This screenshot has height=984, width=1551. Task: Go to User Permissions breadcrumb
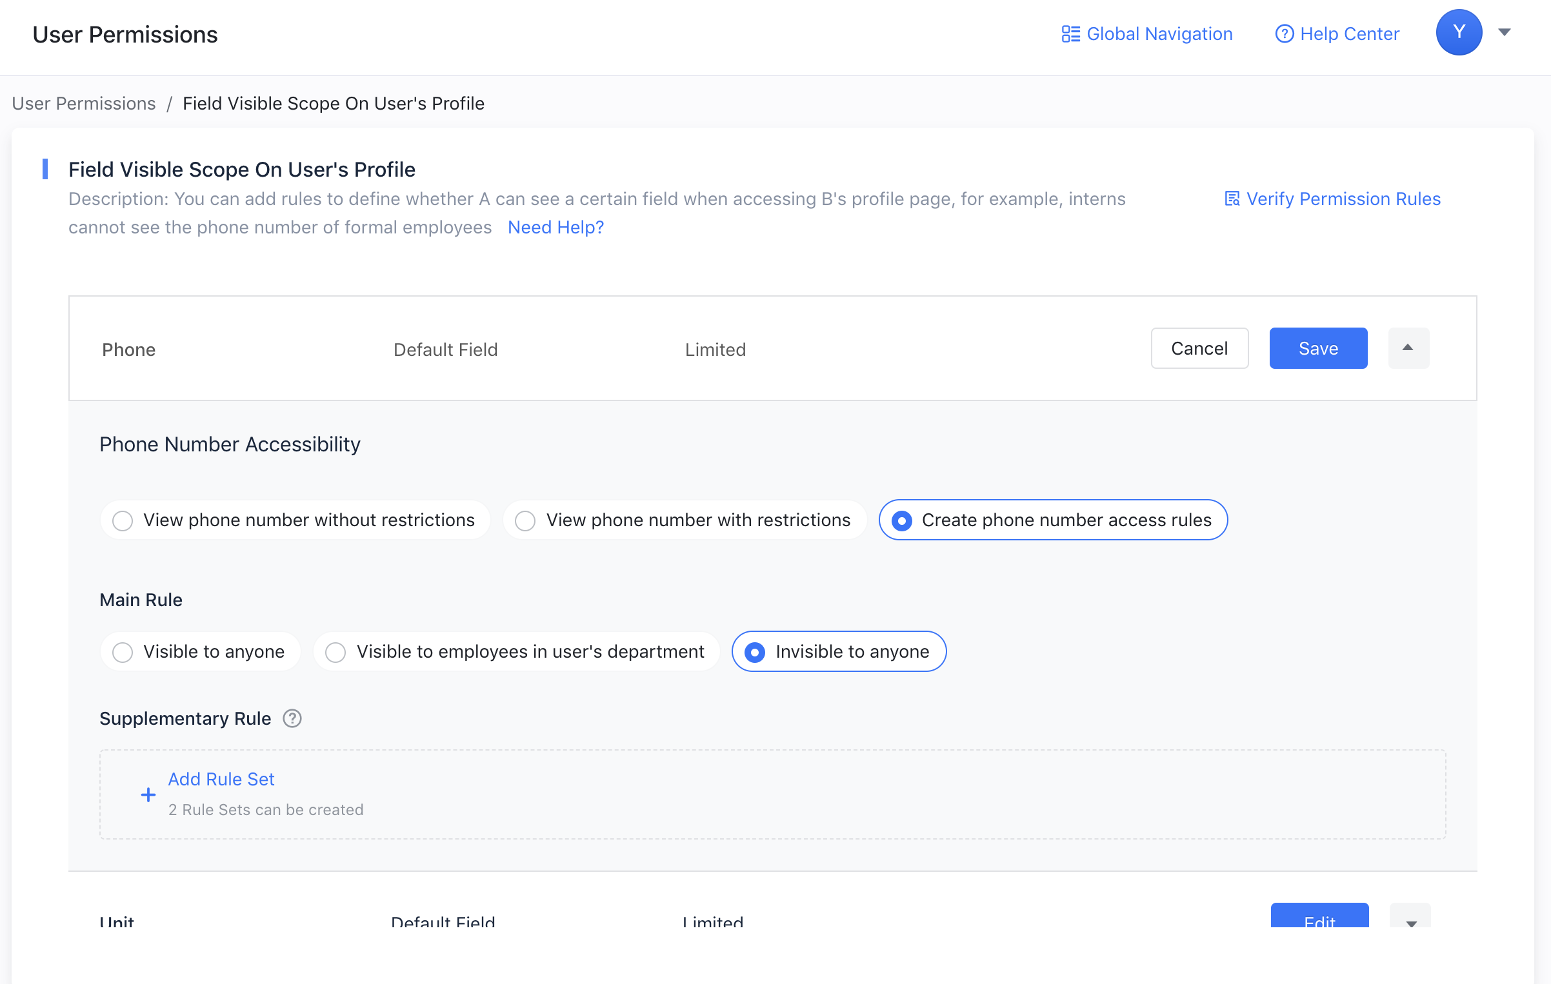(84, 103)
